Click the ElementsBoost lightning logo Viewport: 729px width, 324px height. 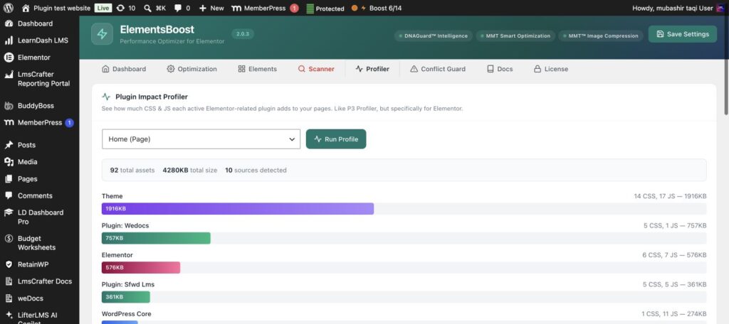(x=103, y=34)
